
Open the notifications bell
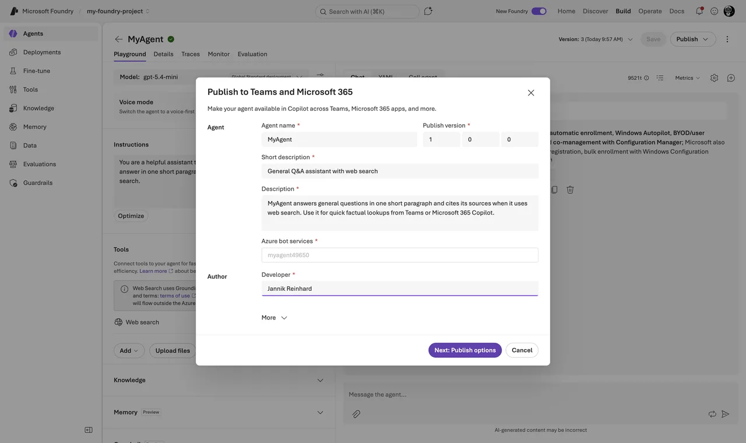[x=699, y=11]
